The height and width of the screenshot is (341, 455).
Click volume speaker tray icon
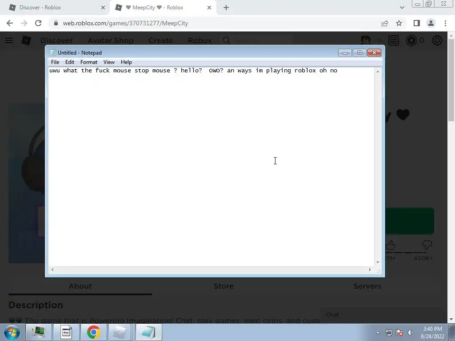(410, 333)
